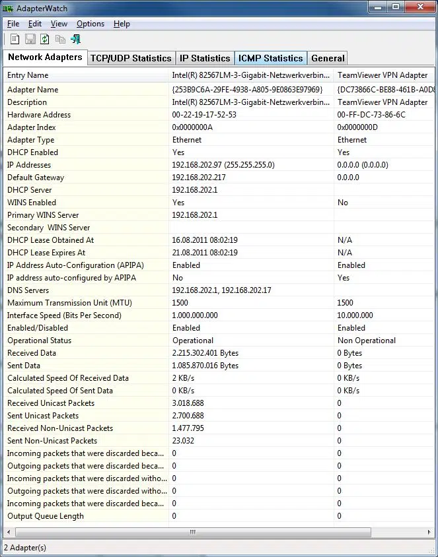438x557 pixels.
Task: Click the Intel MAC address 00-22-19-17-52-53
Action: point(204,115)
